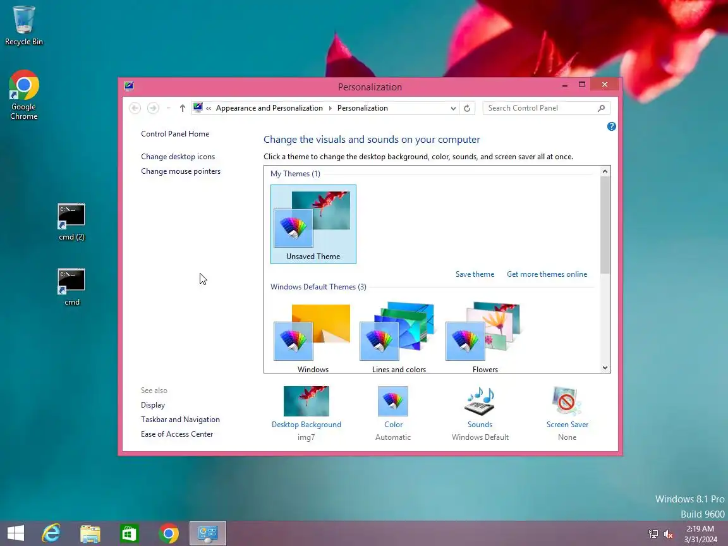
Task: Open the recent locations dropdown arrow
Action: click(168, 108)
